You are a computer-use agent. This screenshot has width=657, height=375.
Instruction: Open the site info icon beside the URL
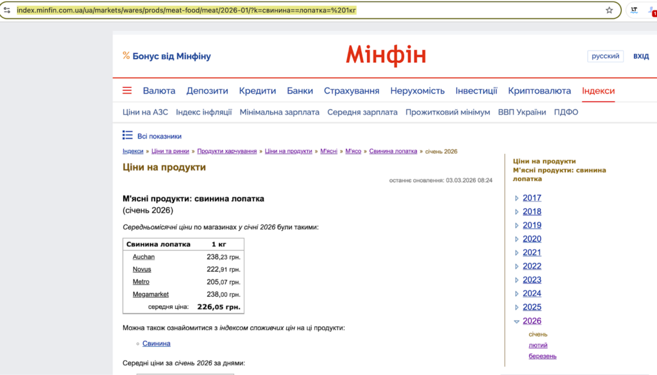click(7, 10)
